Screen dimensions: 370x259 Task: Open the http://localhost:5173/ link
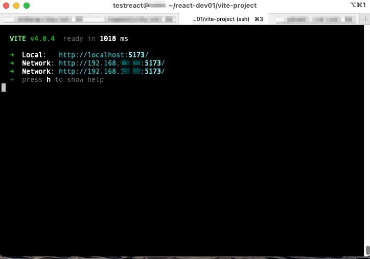coord(104,55)
